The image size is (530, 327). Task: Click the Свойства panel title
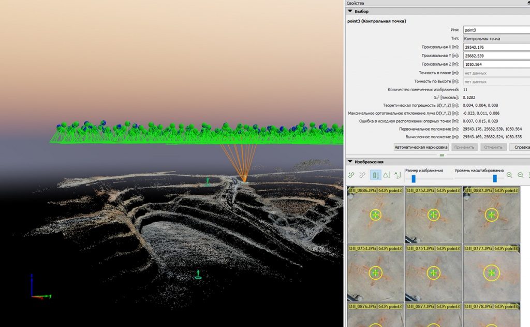coord(355,3)
